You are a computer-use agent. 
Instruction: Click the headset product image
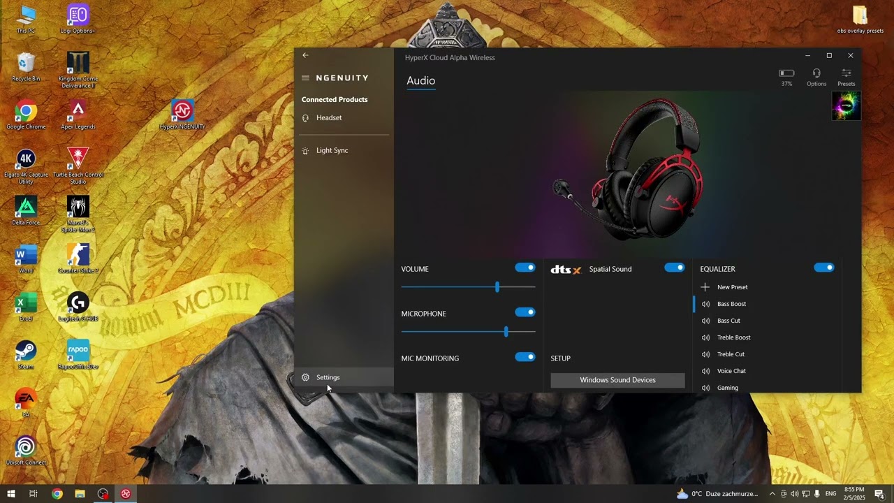click(x=629, y=169)
